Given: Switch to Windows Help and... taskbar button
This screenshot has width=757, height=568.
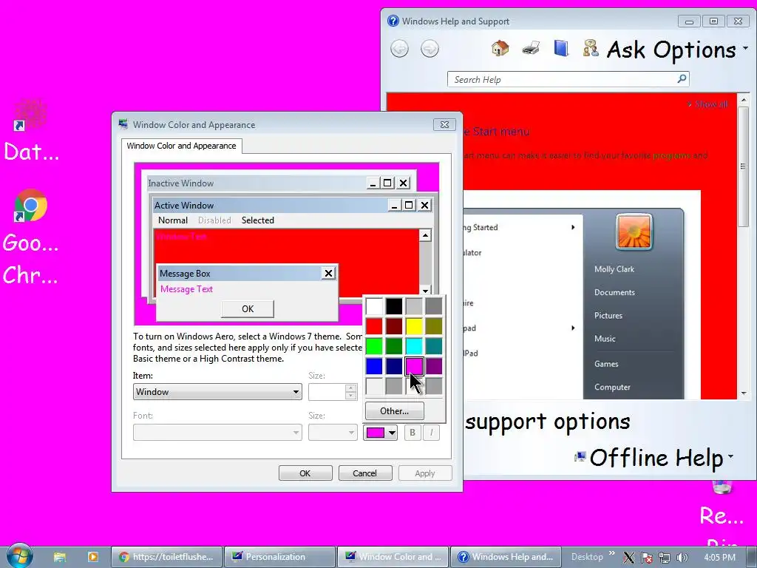Looking at the screenshot, I should pos(506,557).
